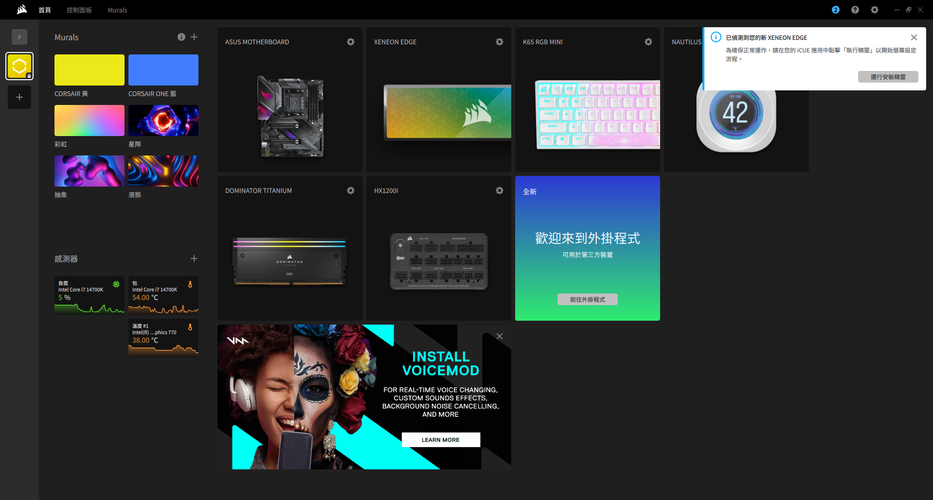Add a new profile with the sidebar plus
933x500 pixels.
pyautogui.click(x=19, y=97)
